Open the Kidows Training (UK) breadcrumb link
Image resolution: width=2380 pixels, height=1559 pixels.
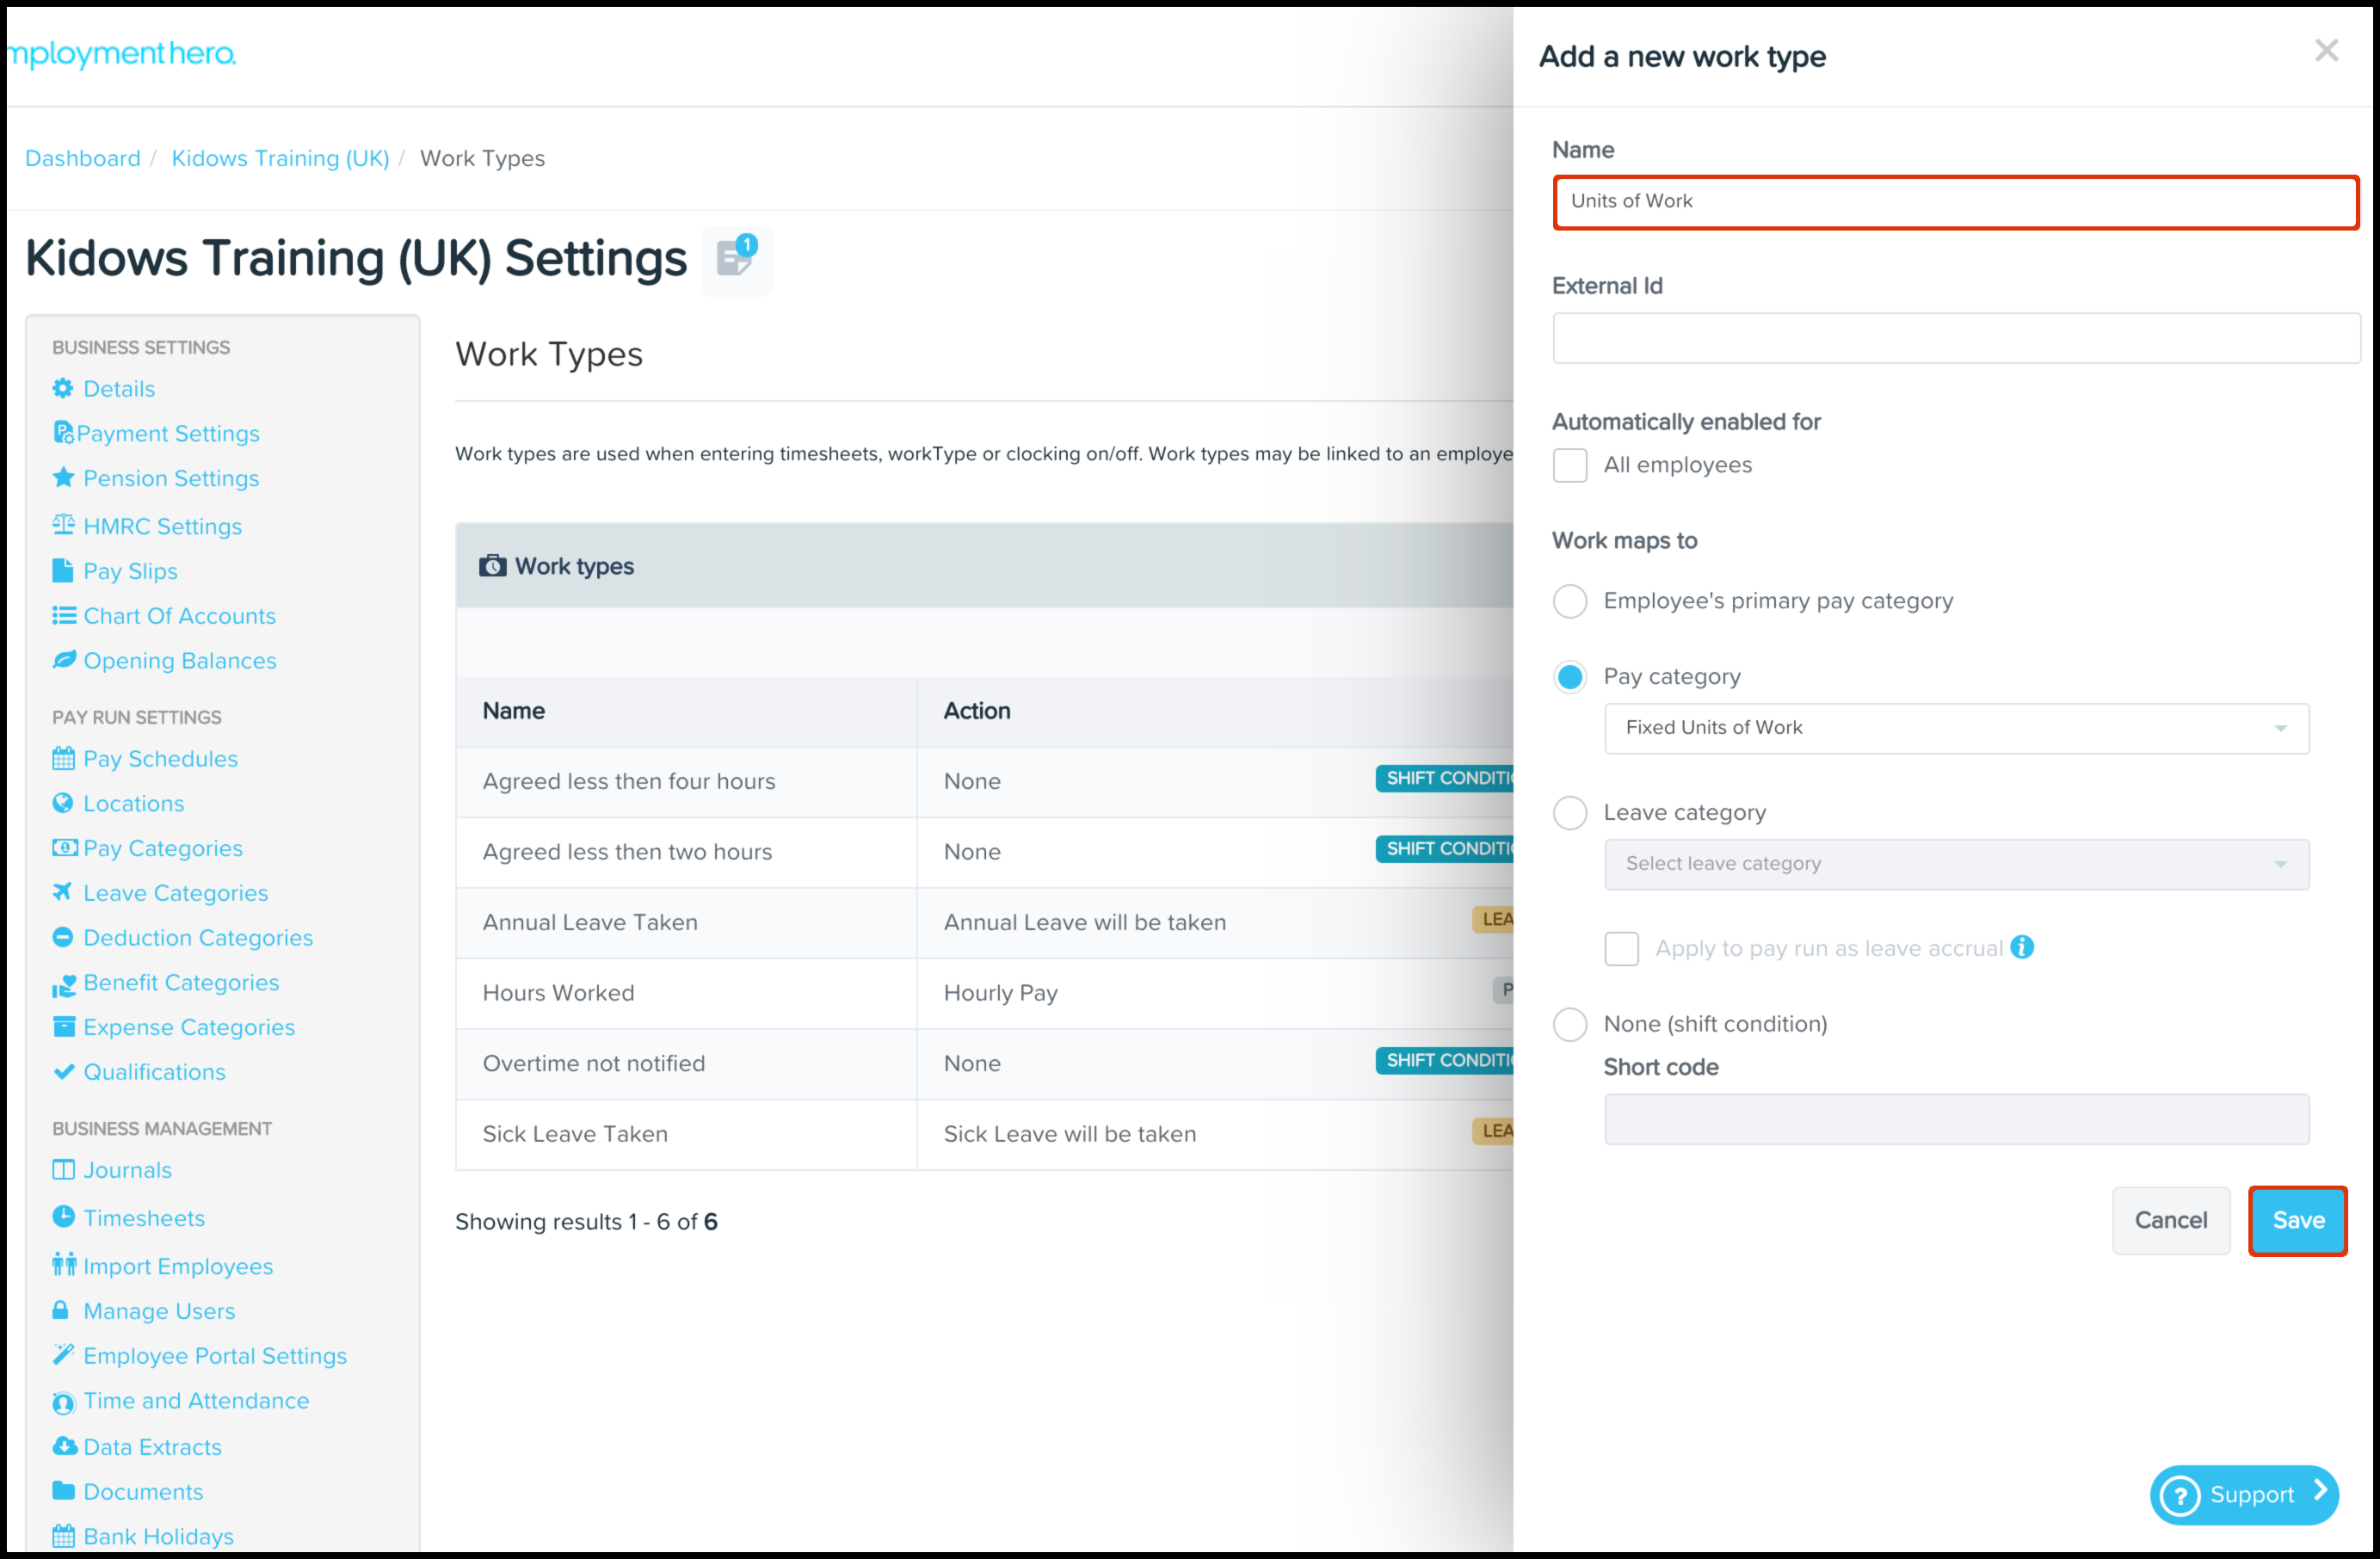(280, 158)
